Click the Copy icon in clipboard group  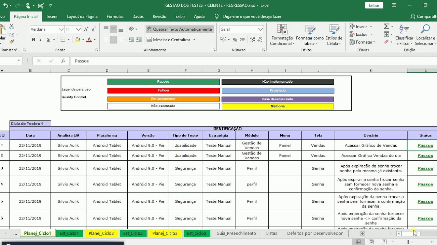pos(11,34)
